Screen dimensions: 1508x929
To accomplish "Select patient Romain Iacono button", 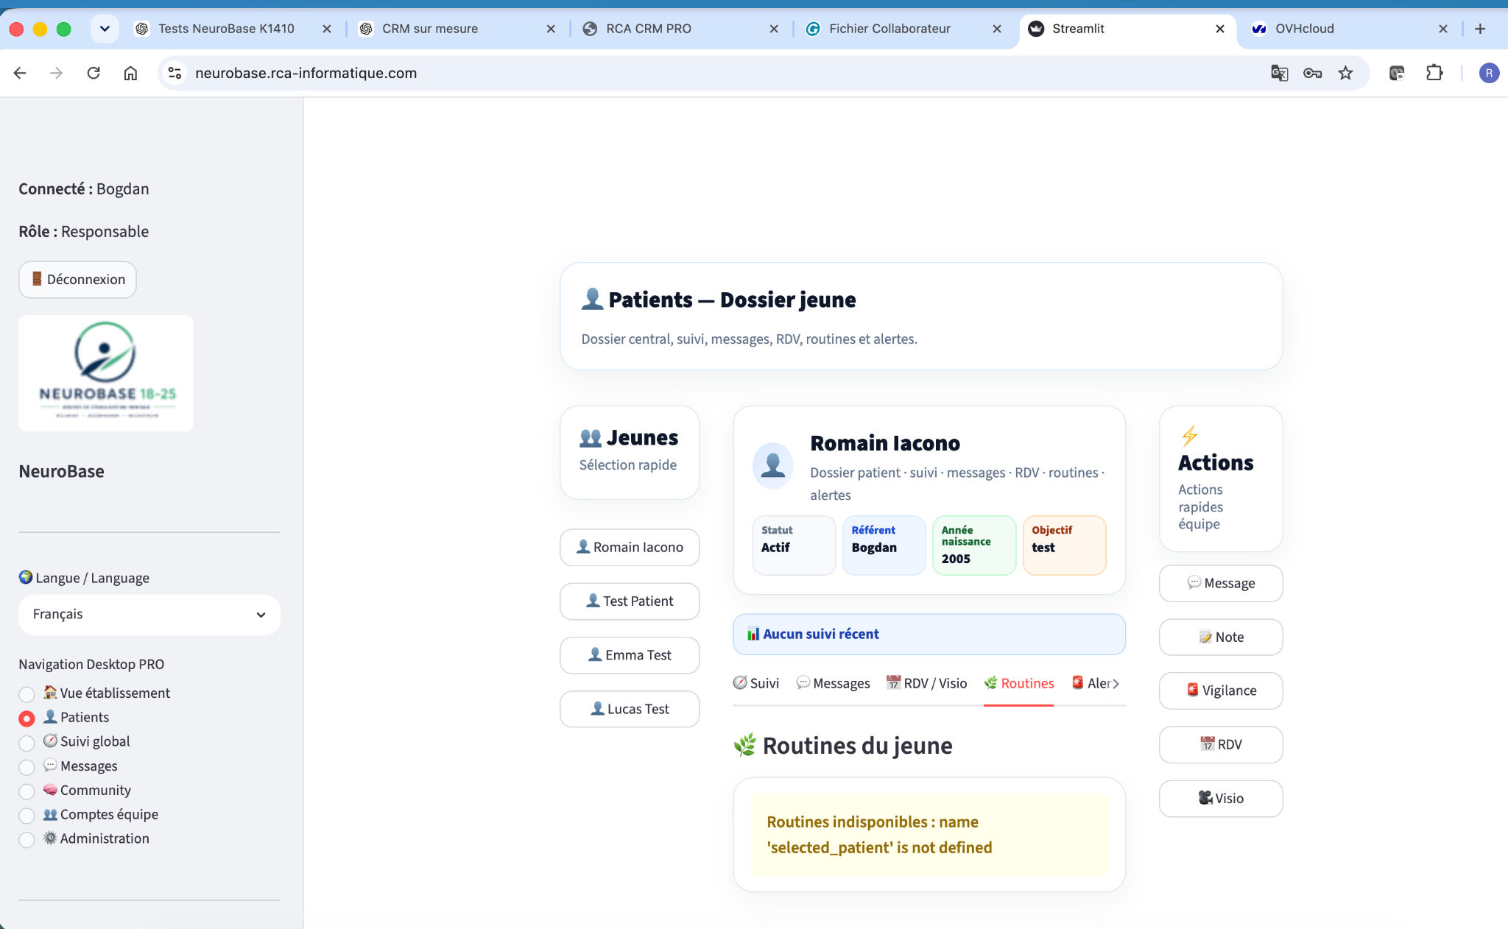I will pyautogui.click(x=630, y=548).
